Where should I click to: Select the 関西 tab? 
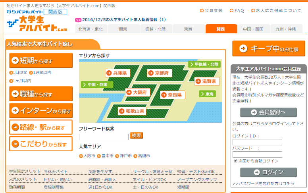(x=221, y=29)
